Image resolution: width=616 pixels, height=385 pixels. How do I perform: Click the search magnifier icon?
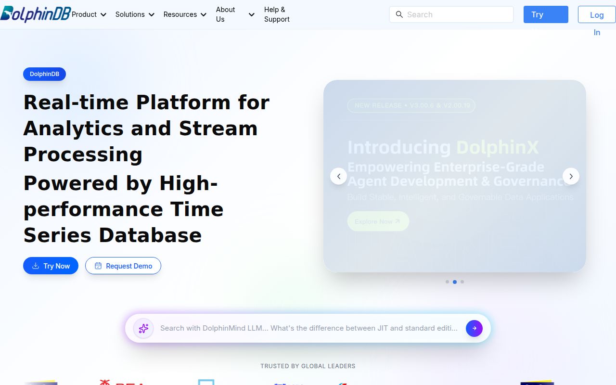click(399, 14)
